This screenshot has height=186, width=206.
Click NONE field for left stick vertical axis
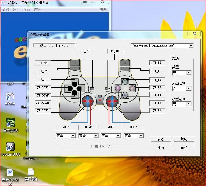[66, 127]
